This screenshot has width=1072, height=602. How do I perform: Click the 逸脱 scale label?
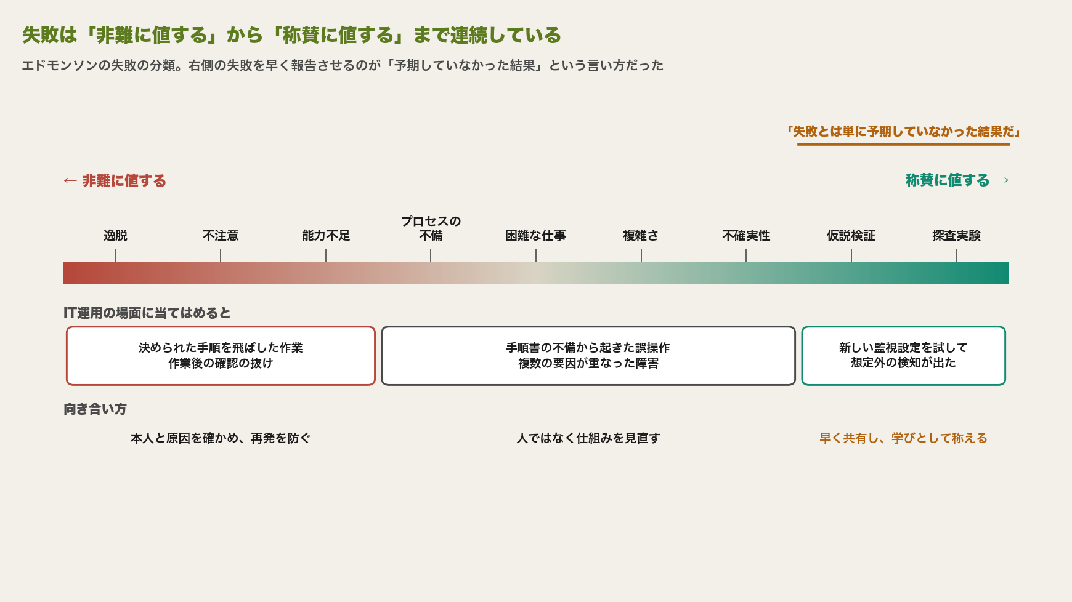click(116, 235)
